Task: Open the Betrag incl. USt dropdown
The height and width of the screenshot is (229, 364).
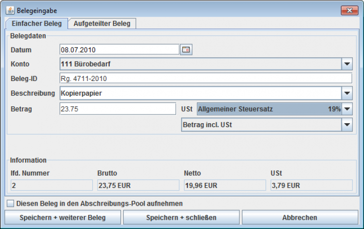Action: point(347,125)
